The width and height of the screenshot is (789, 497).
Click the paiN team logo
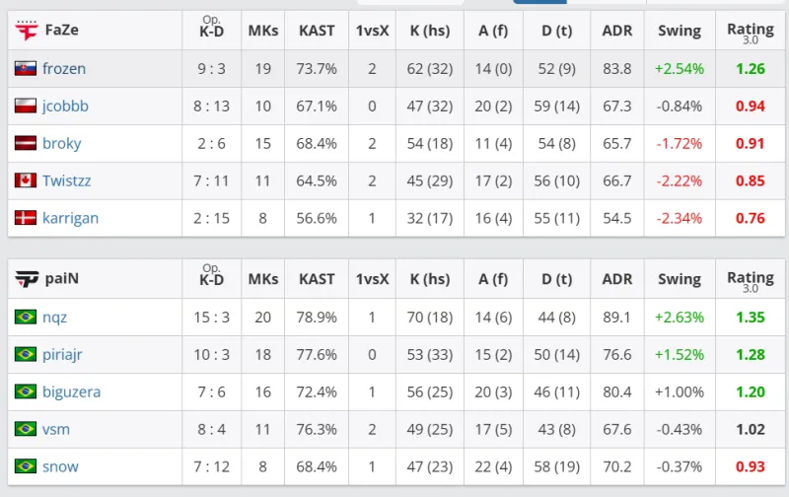pyautogui.click(x=26, y=279)
